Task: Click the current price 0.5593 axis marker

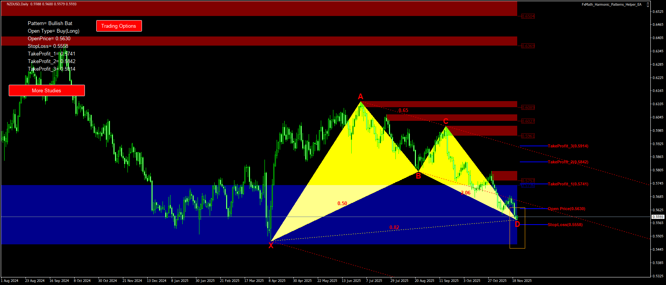Action: (658, 217)
